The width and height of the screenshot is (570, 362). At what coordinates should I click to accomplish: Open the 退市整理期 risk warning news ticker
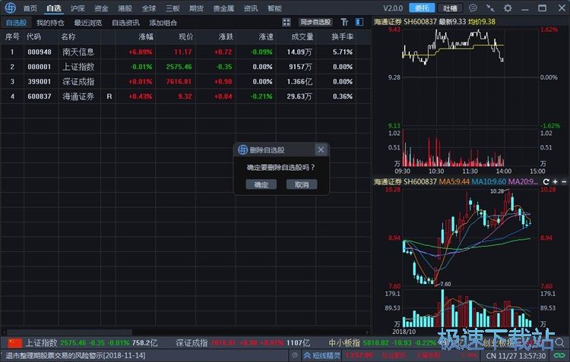[x=75, y=355]
